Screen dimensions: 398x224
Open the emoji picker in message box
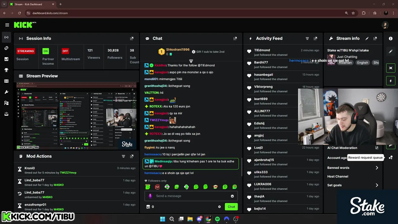pyautogui.click(x=232, y=196)
